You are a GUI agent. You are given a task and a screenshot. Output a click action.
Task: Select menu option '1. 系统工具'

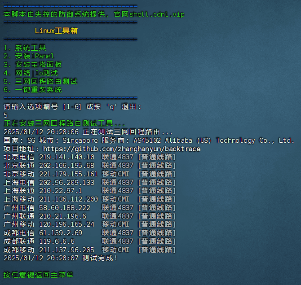(x=25, y=48)
